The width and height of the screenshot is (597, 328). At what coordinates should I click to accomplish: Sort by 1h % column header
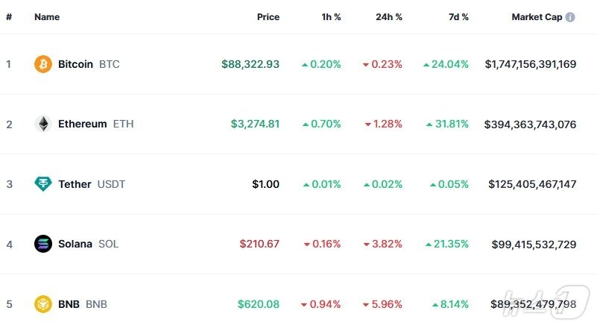pos(330,17)
